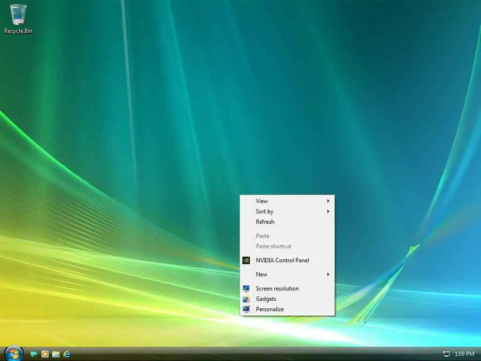Image resolution: width=481 pixels, height=361 pixels.
Task: Click the network tray icon
Action: click(x=446, y=354)
